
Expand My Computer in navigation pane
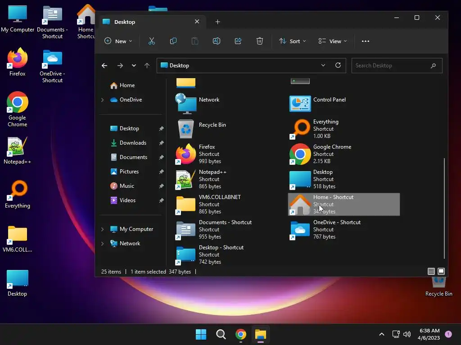point(102,229)
